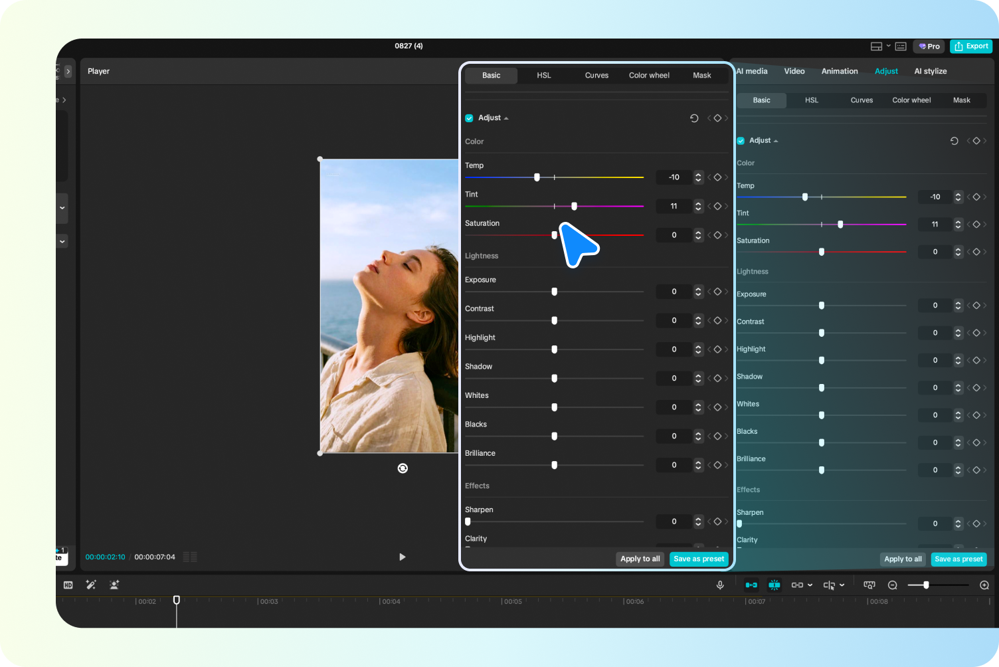Click the layout switch icon near Pro
The width and height of the screenshot is (999, 667).
pos(876,47)
